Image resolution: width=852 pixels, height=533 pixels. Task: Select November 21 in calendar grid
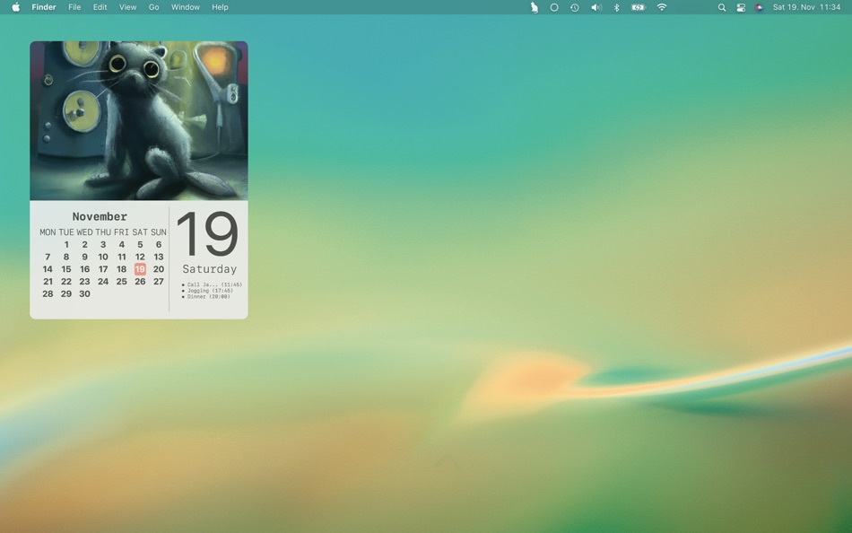(48, 281)
